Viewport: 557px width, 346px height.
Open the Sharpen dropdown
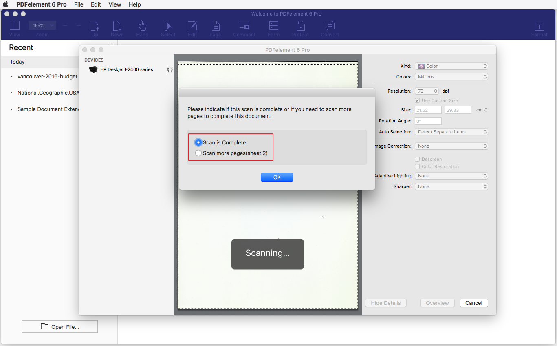[451, 186]
